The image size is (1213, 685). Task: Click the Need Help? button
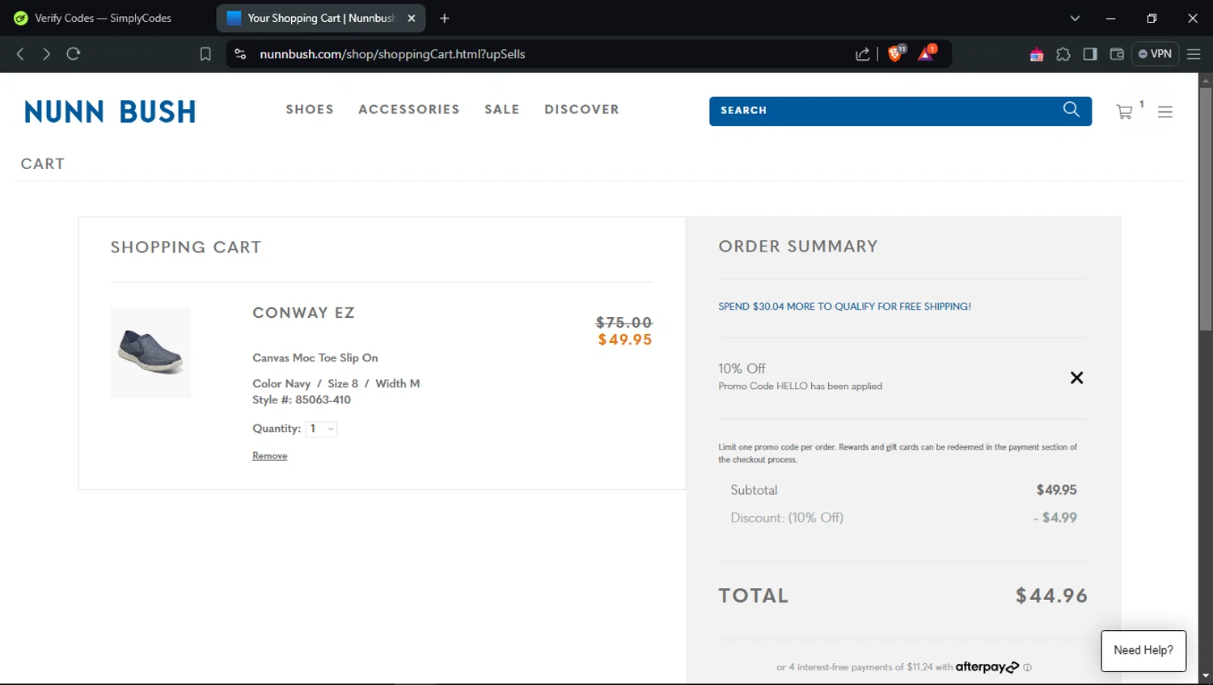(1143, 650)
